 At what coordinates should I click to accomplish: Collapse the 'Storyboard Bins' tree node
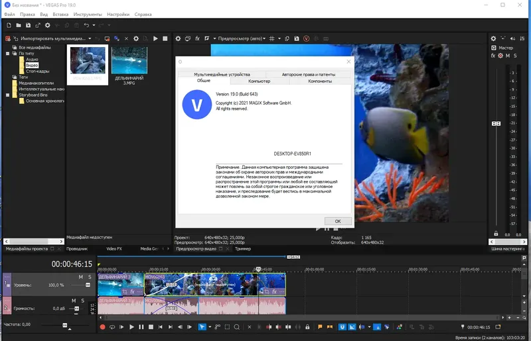(7, 95)
